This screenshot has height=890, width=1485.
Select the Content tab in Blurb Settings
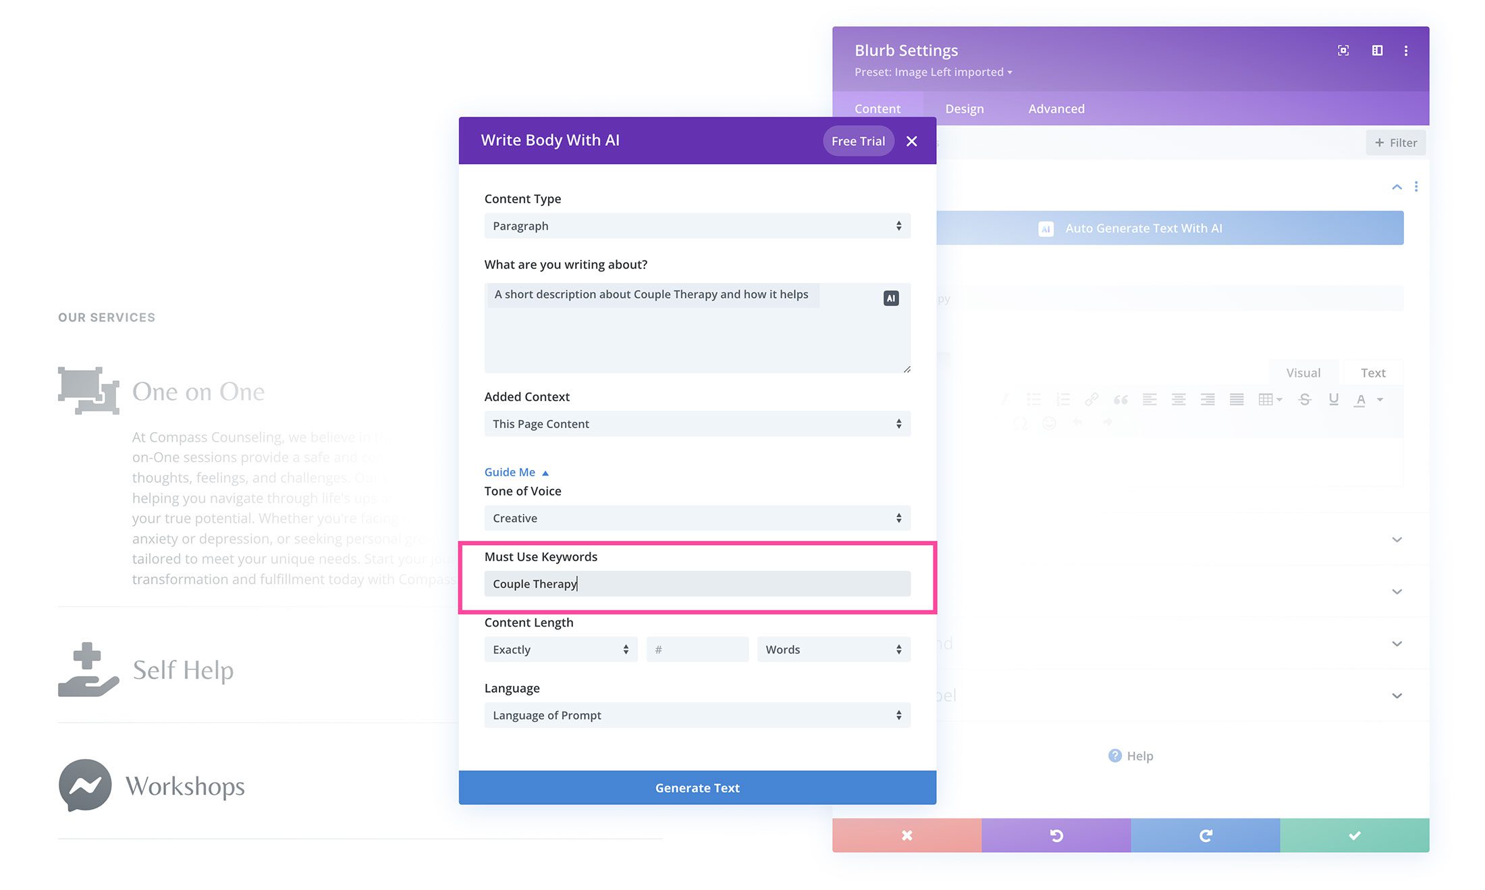(877, 108)
